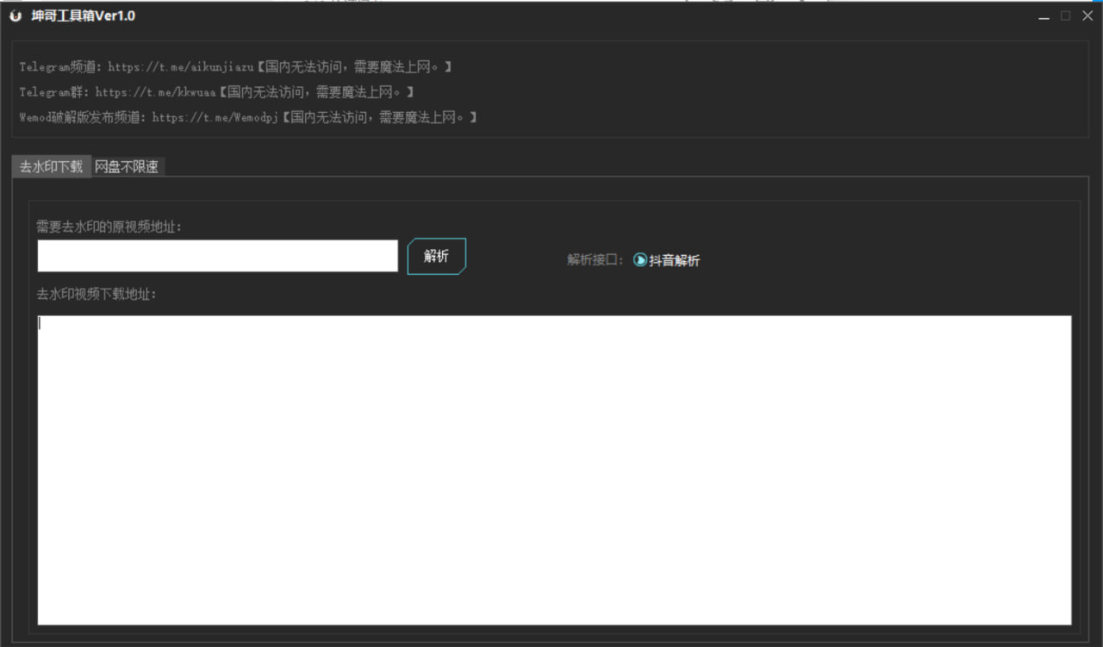1103x647 pixels.
Task: Click the Telegram群 link line
Action: coord(216,91)
